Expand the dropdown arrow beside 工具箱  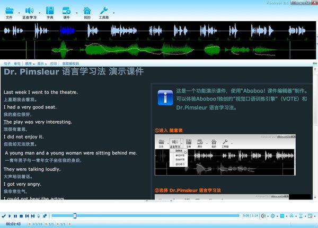click(x=113, y=13)
